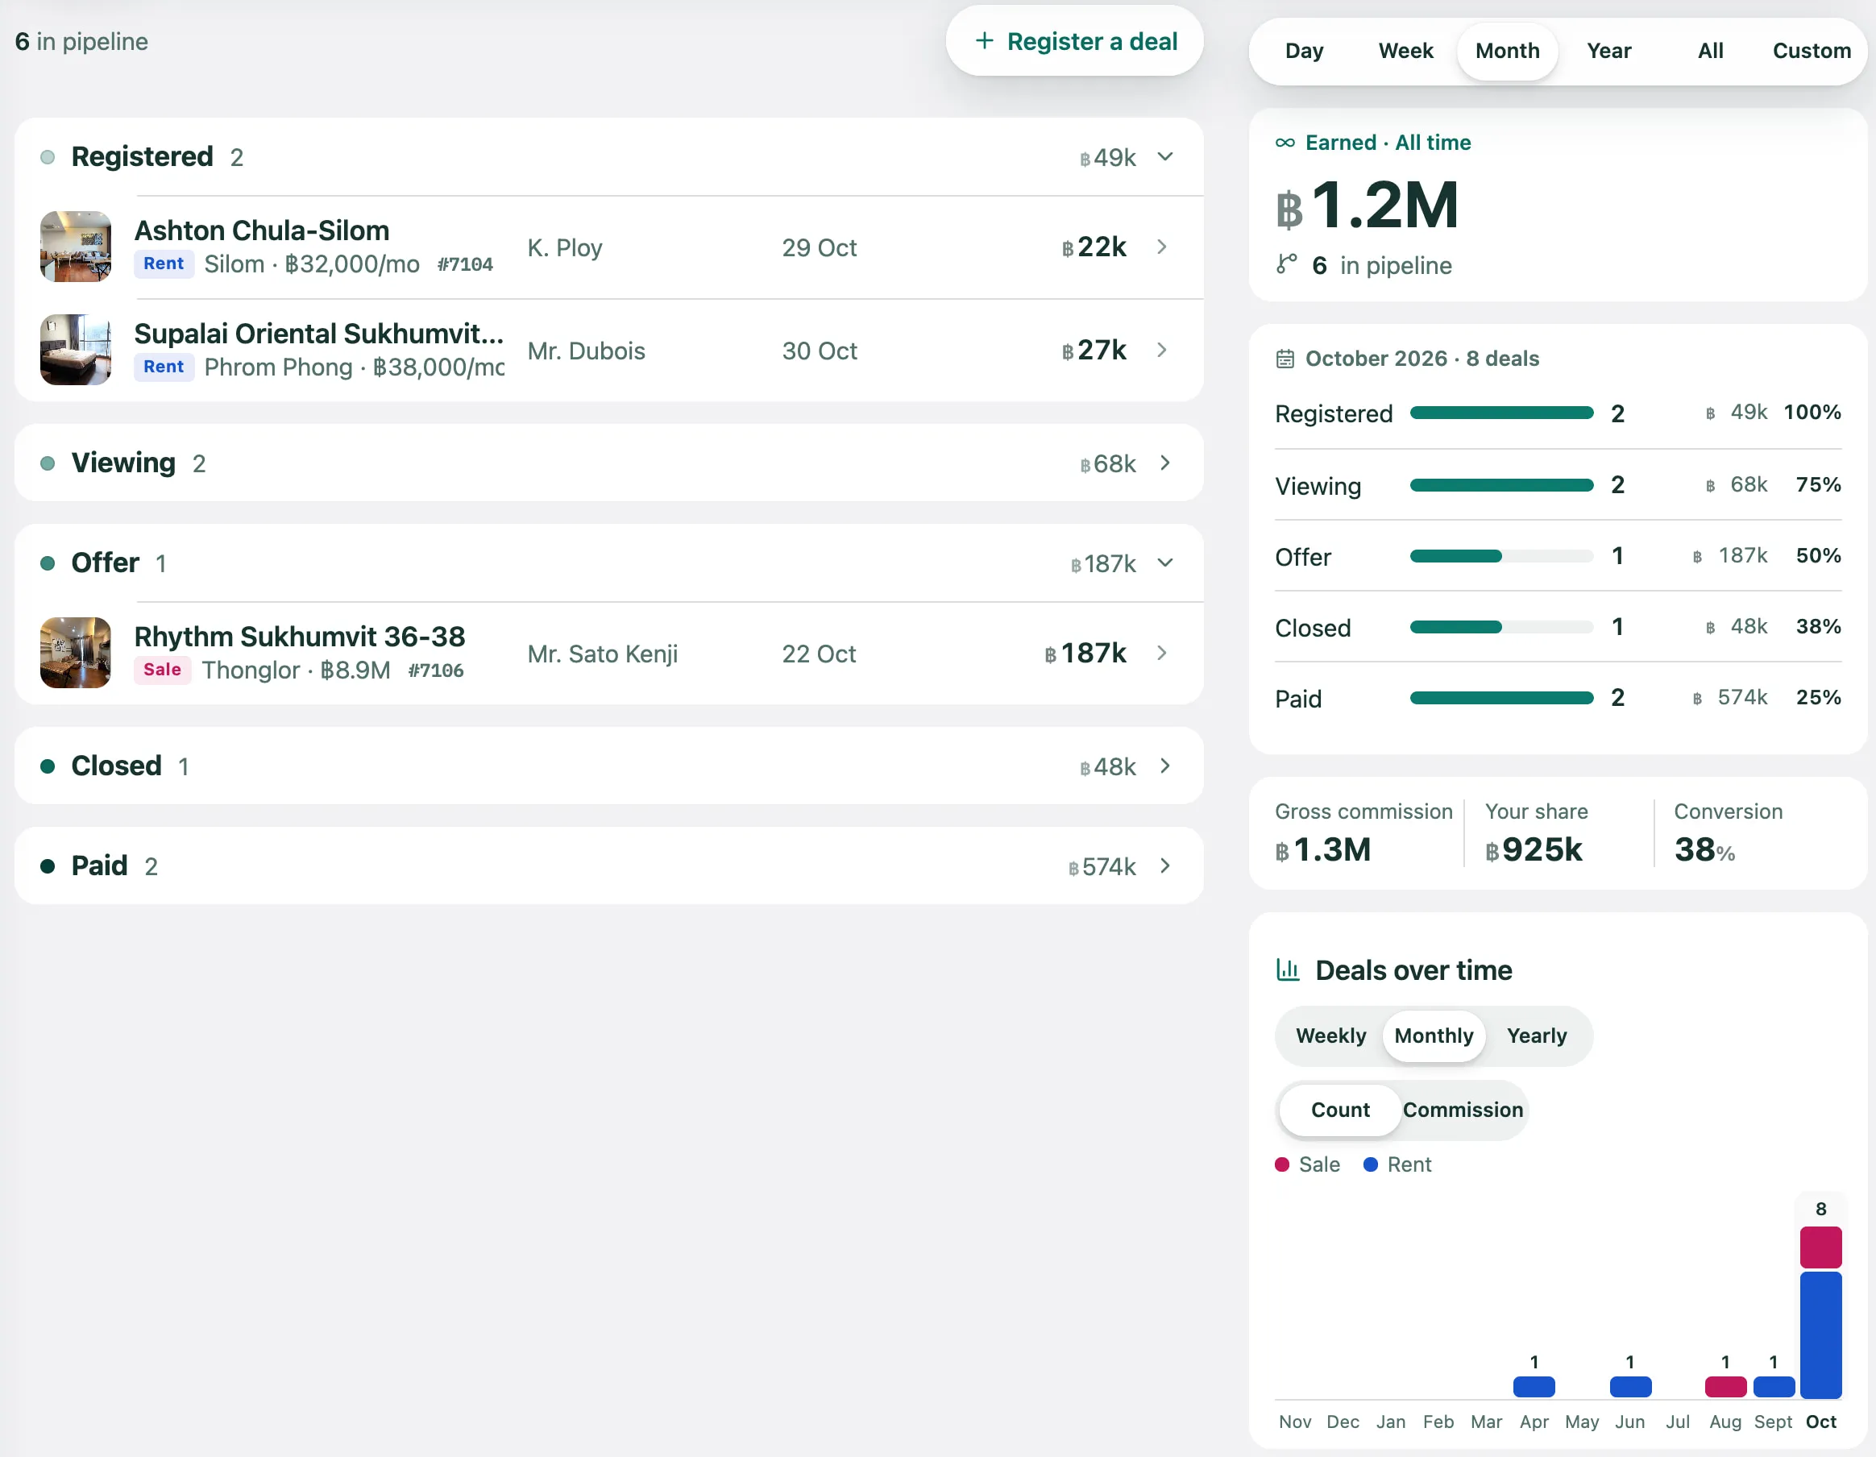Viewport: 1876px width, 1457px height.
Task: Open Ashton Chula-Silom deal via arrow
Action: (x=1162, y=247)
